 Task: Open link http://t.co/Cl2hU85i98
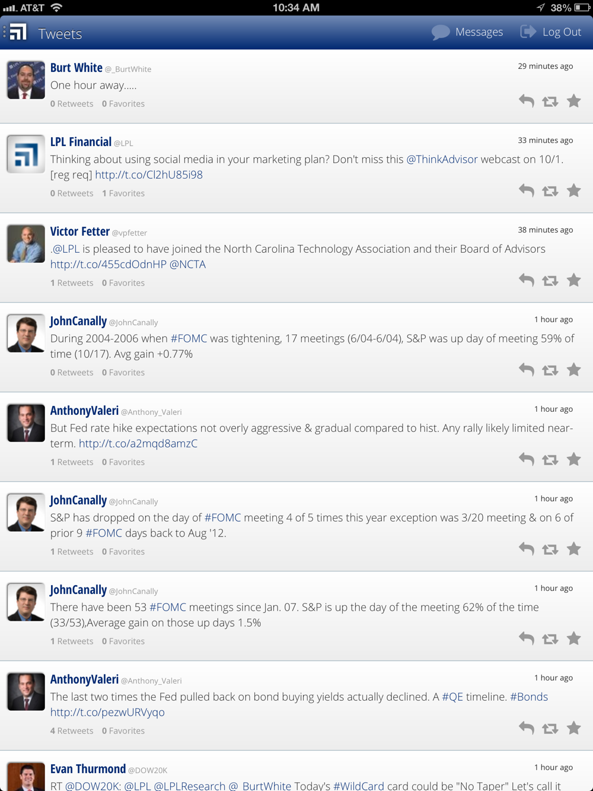point(149,175)
